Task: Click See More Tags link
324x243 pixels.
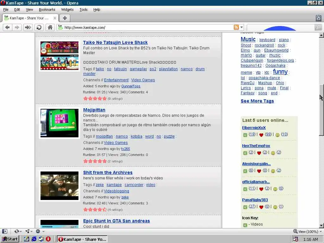Action: pos(257,101)
